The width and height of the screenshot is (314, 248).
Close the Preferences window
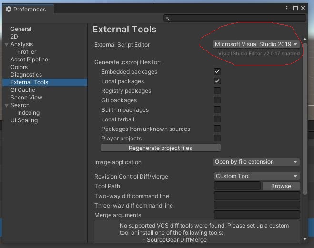tap(303, 8)
